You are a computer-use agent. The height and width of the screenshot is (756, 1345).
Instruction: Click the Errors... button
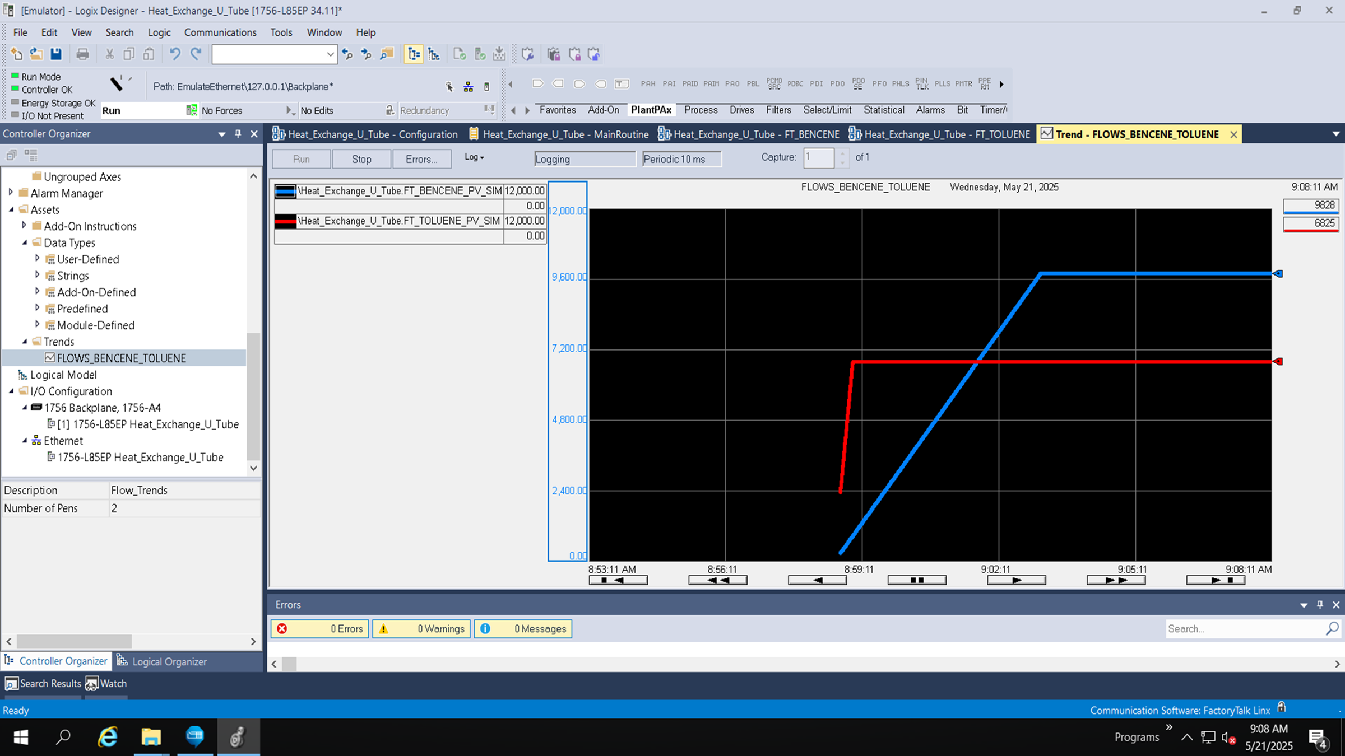coord(421,159)
